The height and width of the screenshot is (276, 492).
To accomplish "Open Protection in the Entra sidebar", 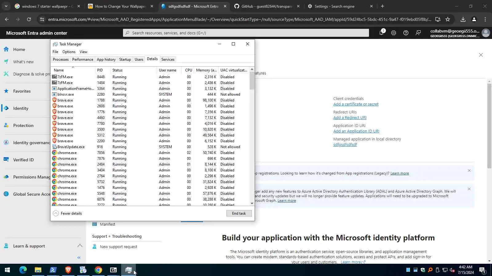I will point(23,125).
